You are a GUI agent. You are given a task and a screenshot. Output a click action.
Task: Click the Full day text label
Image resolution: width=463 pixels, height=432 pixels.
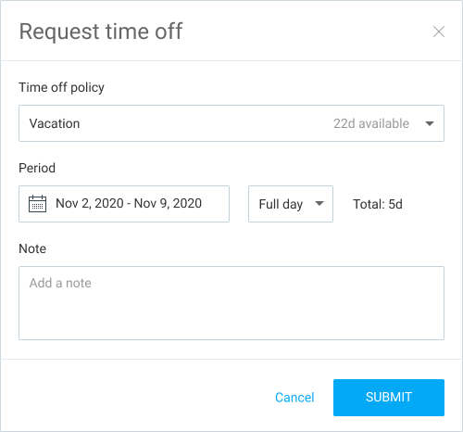(x=281, y=204)
